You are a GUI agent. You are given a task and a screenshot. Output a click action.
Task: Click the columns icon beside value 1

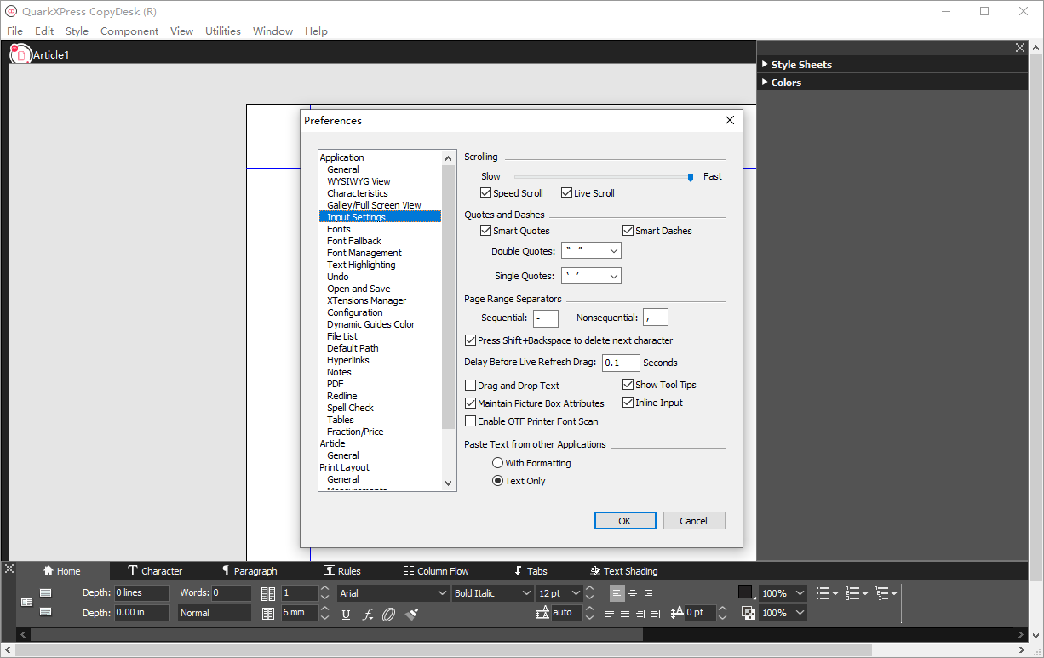tap(268, 593)
